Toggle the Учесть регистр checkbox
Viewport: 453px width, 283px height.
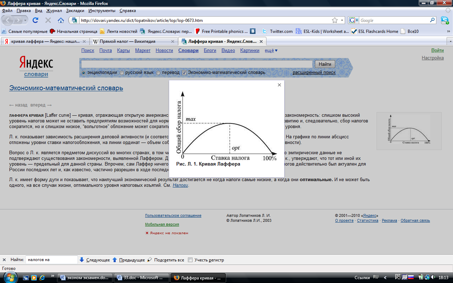coord(190,260)
